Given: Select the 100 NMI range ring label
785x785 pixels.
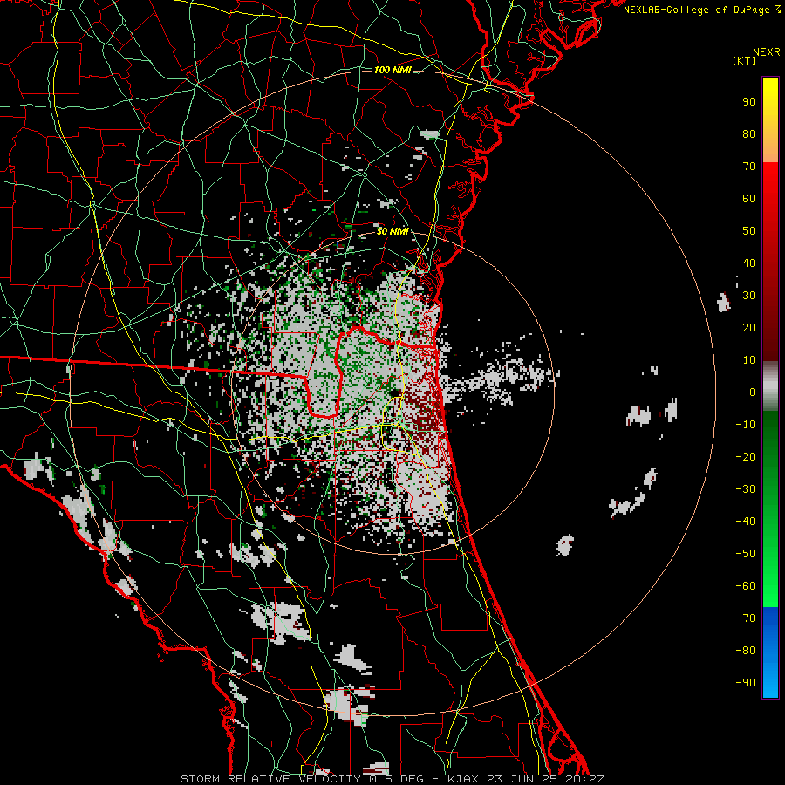Looking at the screenshot, I should tap(392, 70).
